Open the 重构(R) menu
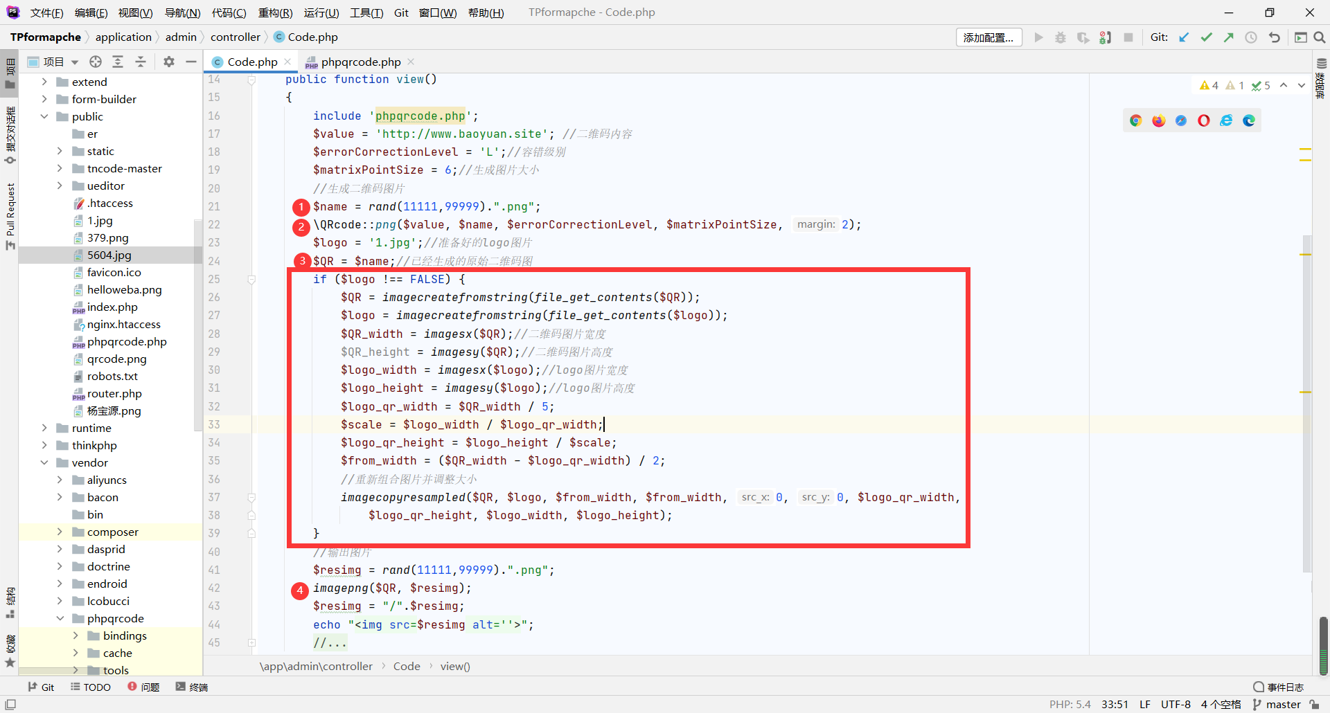This screenshot has height=713, width=1330. [275, 12]
